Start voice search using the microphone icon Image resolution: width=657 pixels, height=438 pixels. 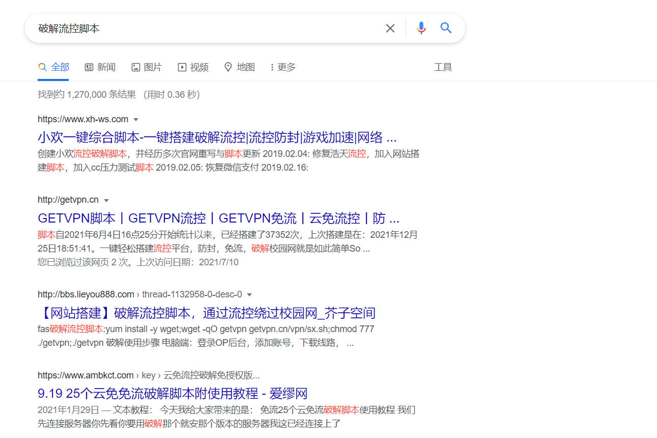[x=421, y=28]
